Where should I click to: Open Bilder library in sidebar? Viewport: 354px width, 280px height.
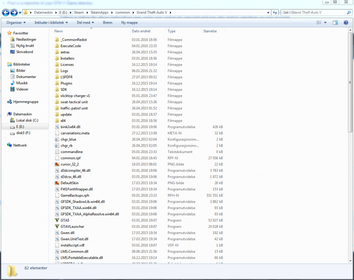21,71
